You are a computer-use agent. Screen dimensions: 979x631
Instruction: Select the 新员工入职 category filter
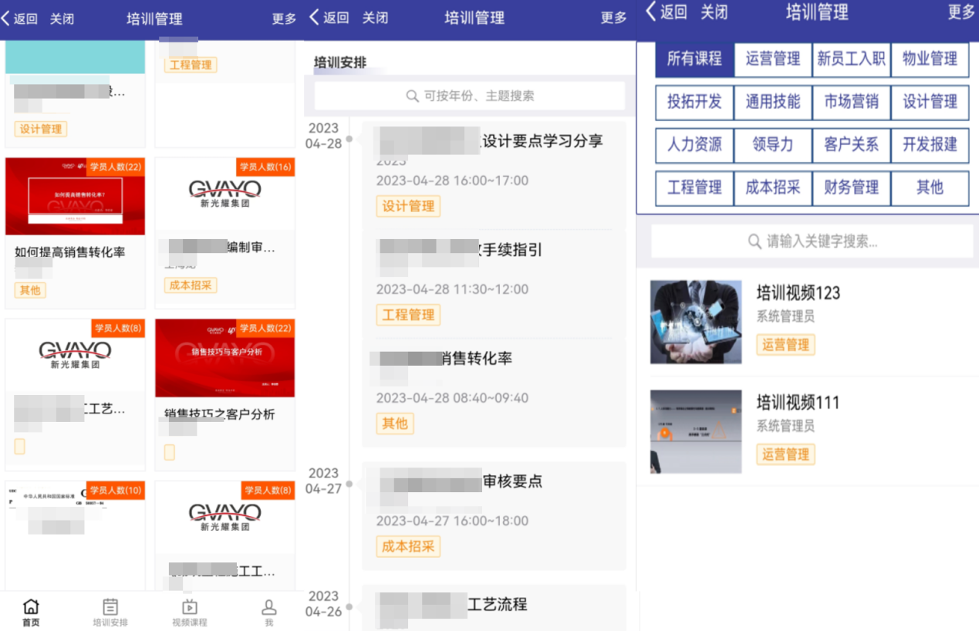[852, 59]
